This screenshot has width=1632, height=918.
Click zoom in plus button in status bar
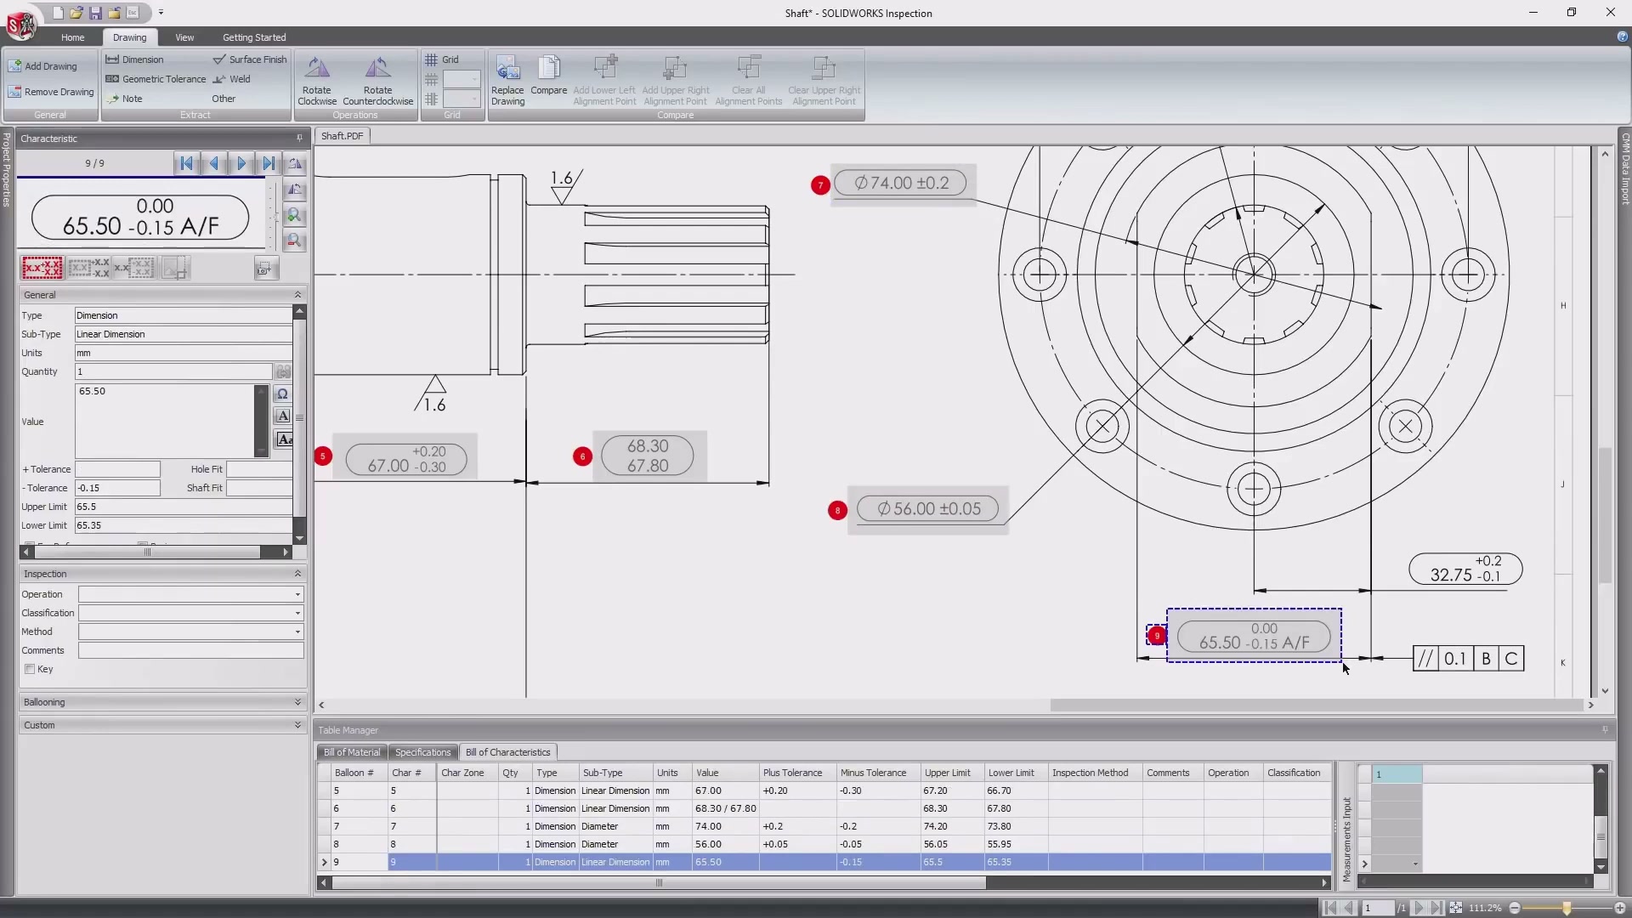point(1619,908)
